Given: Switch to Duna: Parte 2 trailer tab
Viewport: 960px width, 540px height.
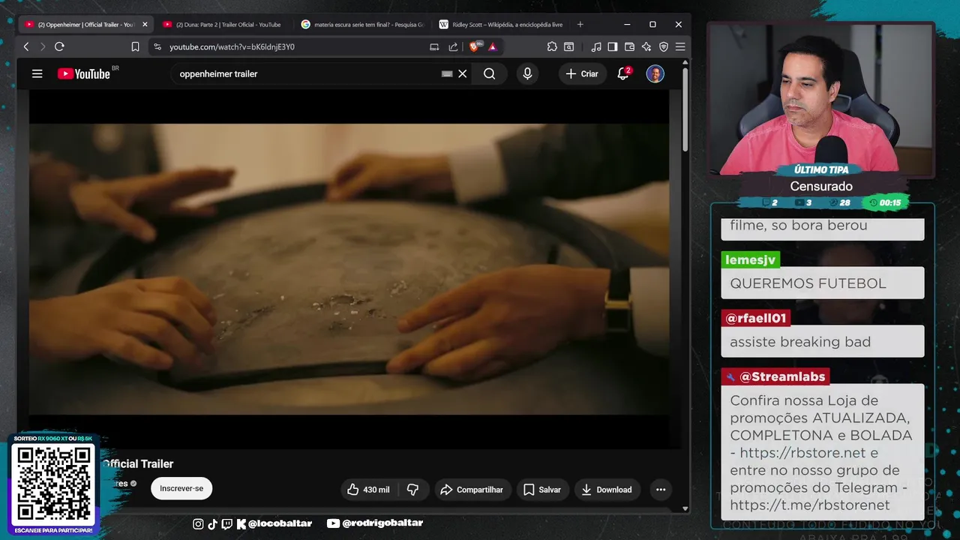Looking at the screenshot, I should click(x=222, y=24).
